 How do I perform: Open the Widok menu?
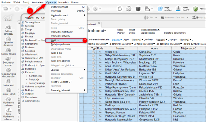17,2
